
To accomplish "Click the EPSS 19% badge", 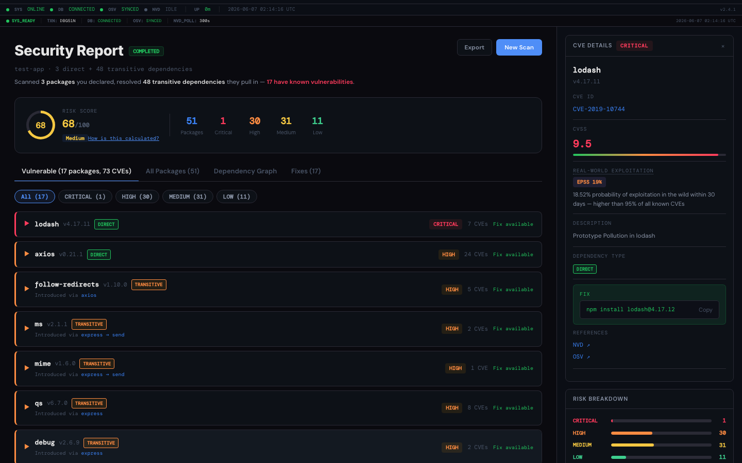I will tap(589, 182).
